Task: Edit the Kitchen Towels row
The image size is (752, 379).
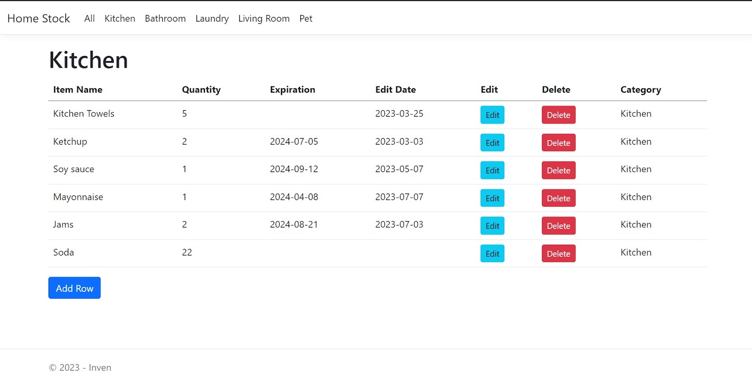Action: tap(492, 115)
